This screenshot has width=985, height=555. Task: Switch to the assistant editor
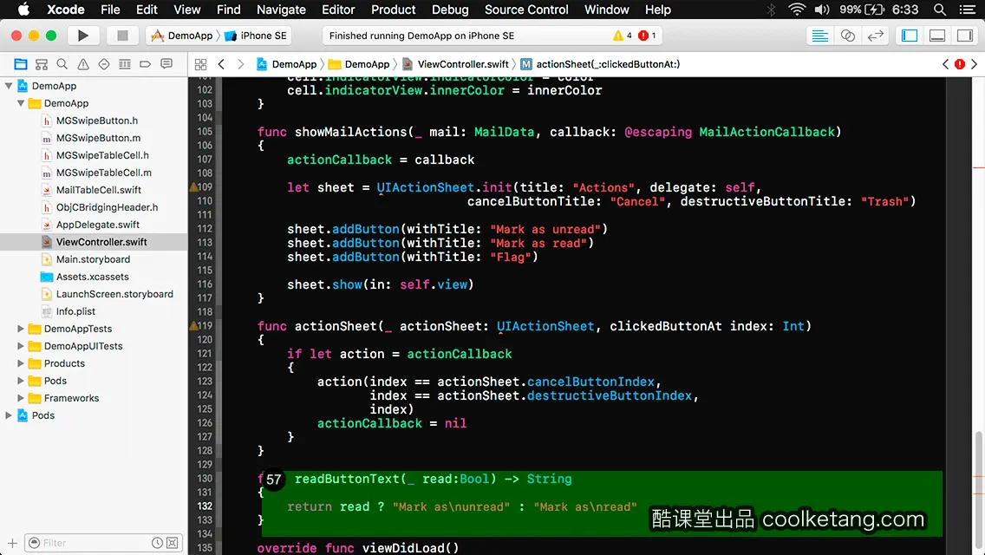tap(847, 36)
